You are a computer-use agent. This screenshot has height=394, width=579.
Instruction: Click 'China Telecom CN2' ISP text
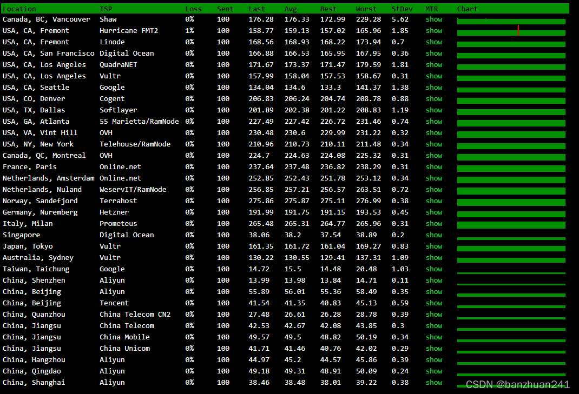coord(135,315)
